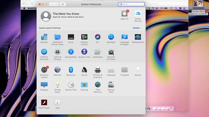The image size is (209, 117).
Task: Open Spotlight preferences
Action: [x=111, y=37]
